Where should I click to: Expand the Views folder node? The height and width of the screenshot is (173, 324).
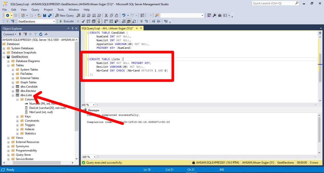(8, 138)
